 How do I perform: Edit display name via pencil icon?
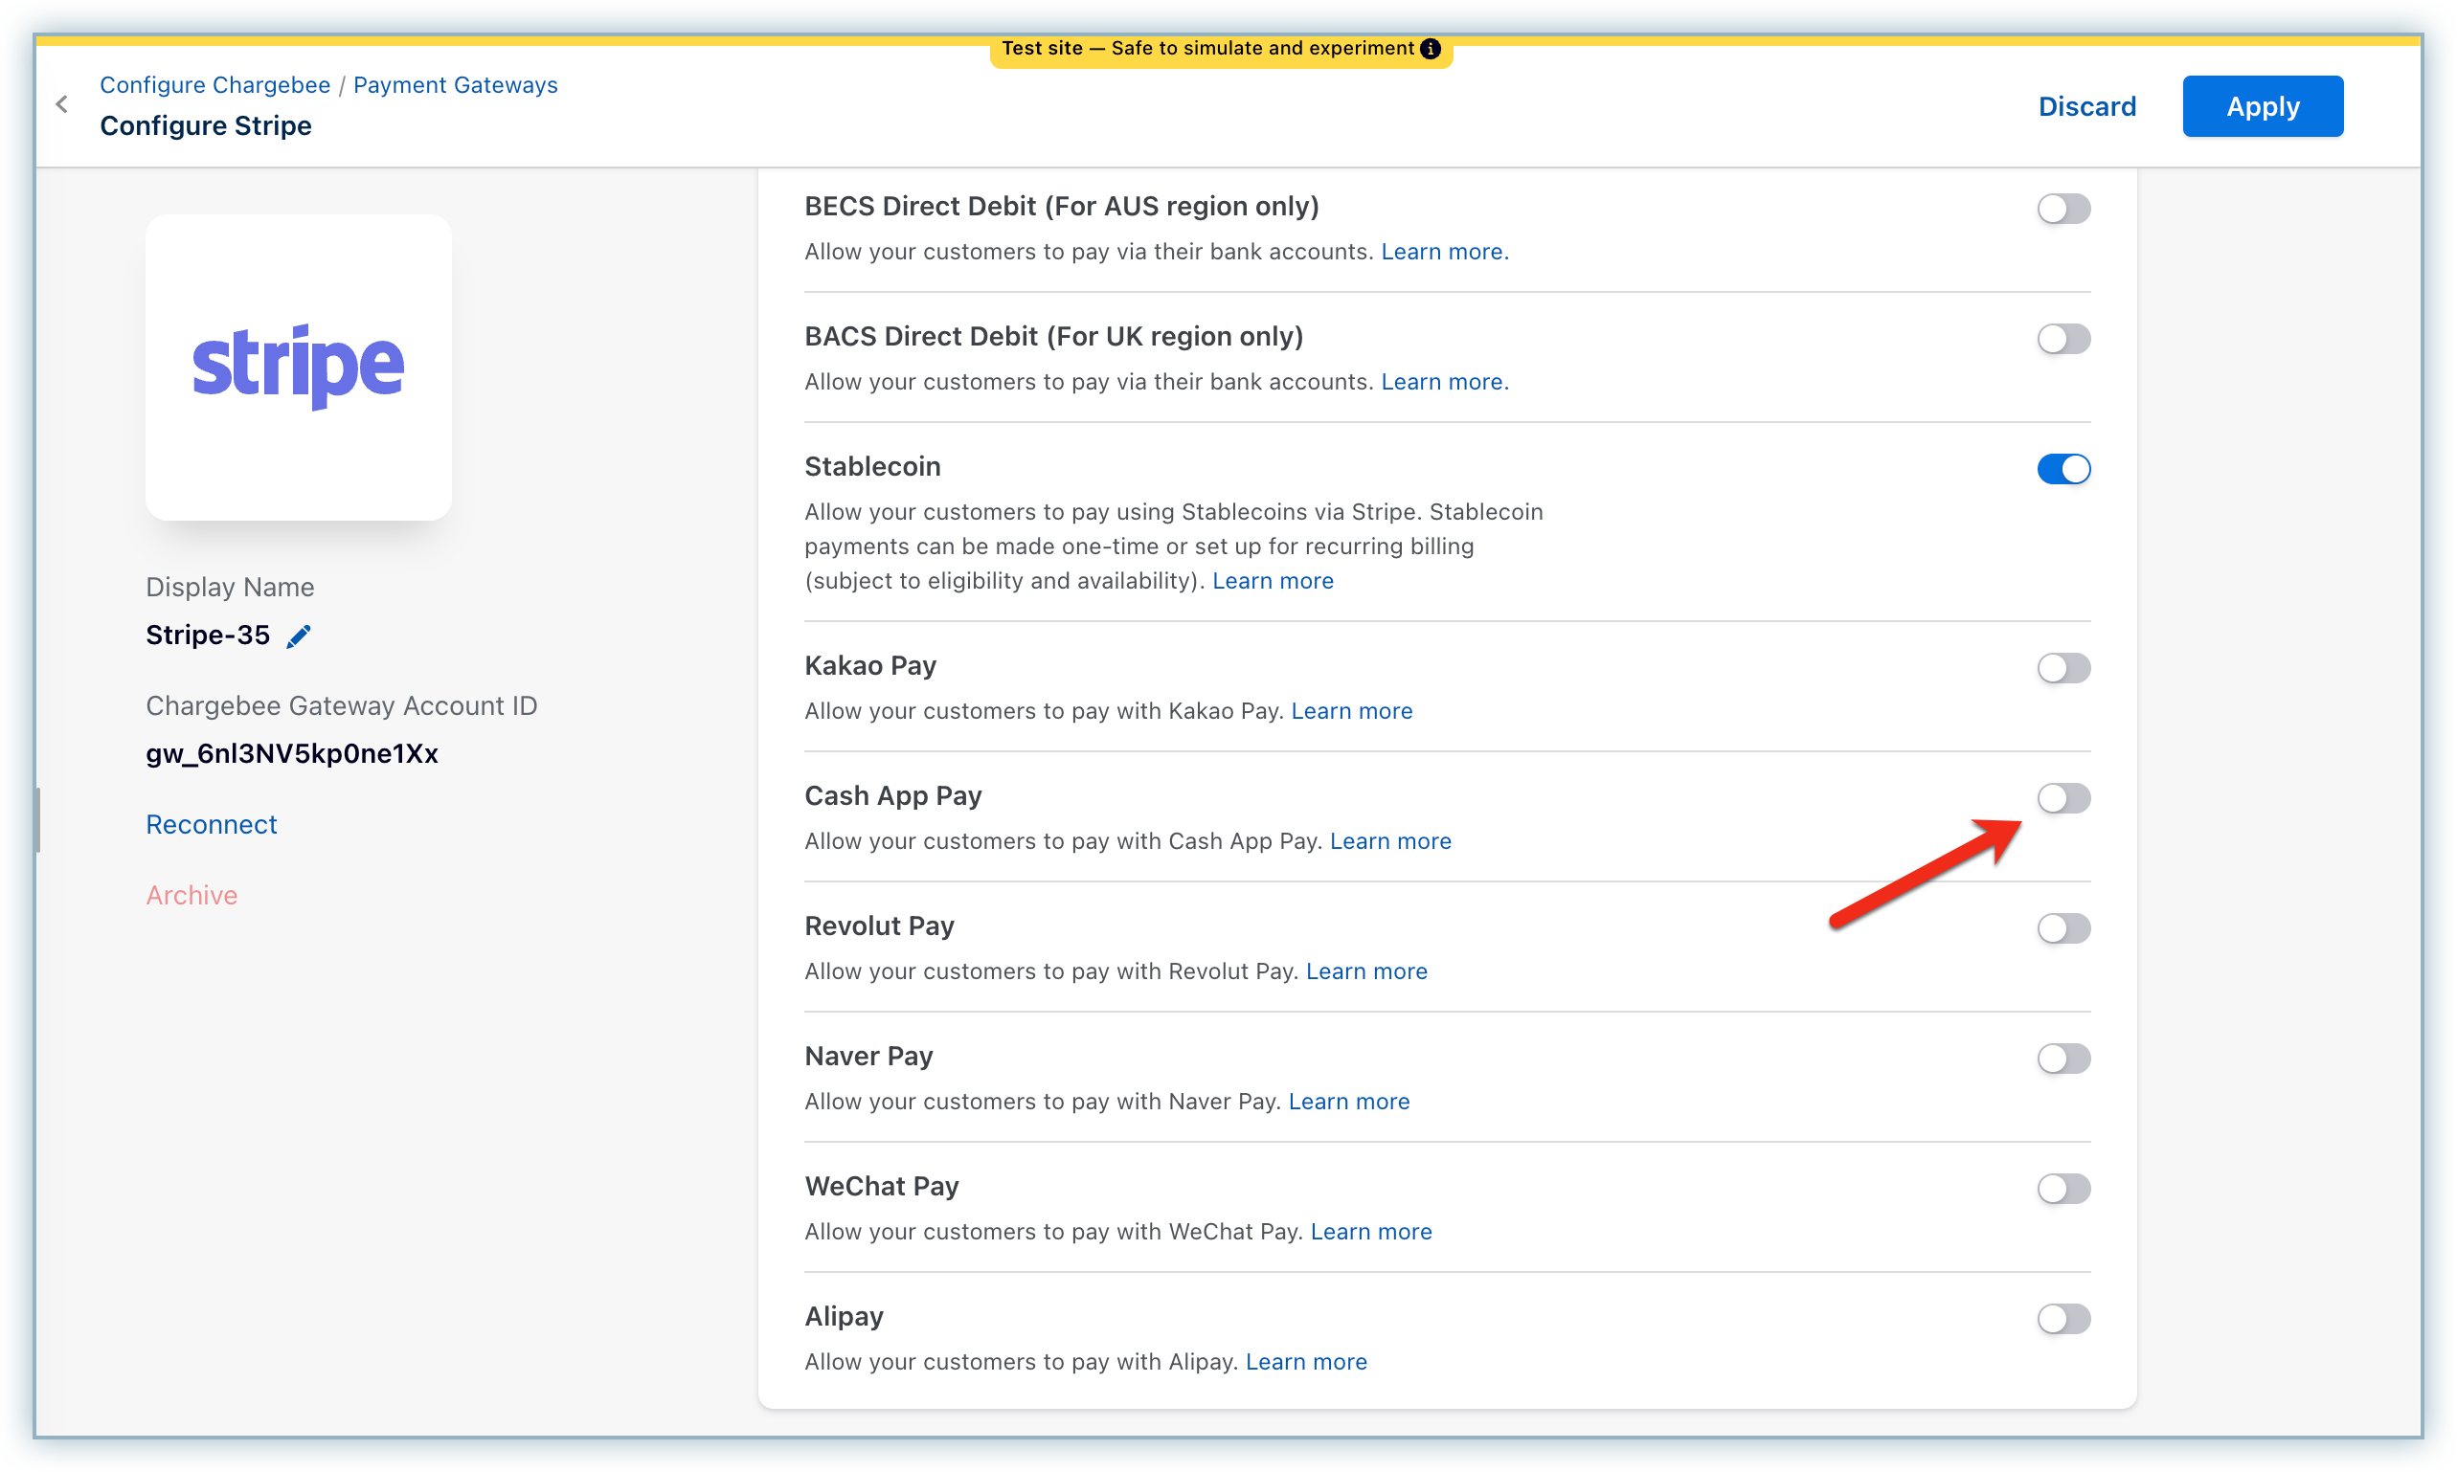298,636
